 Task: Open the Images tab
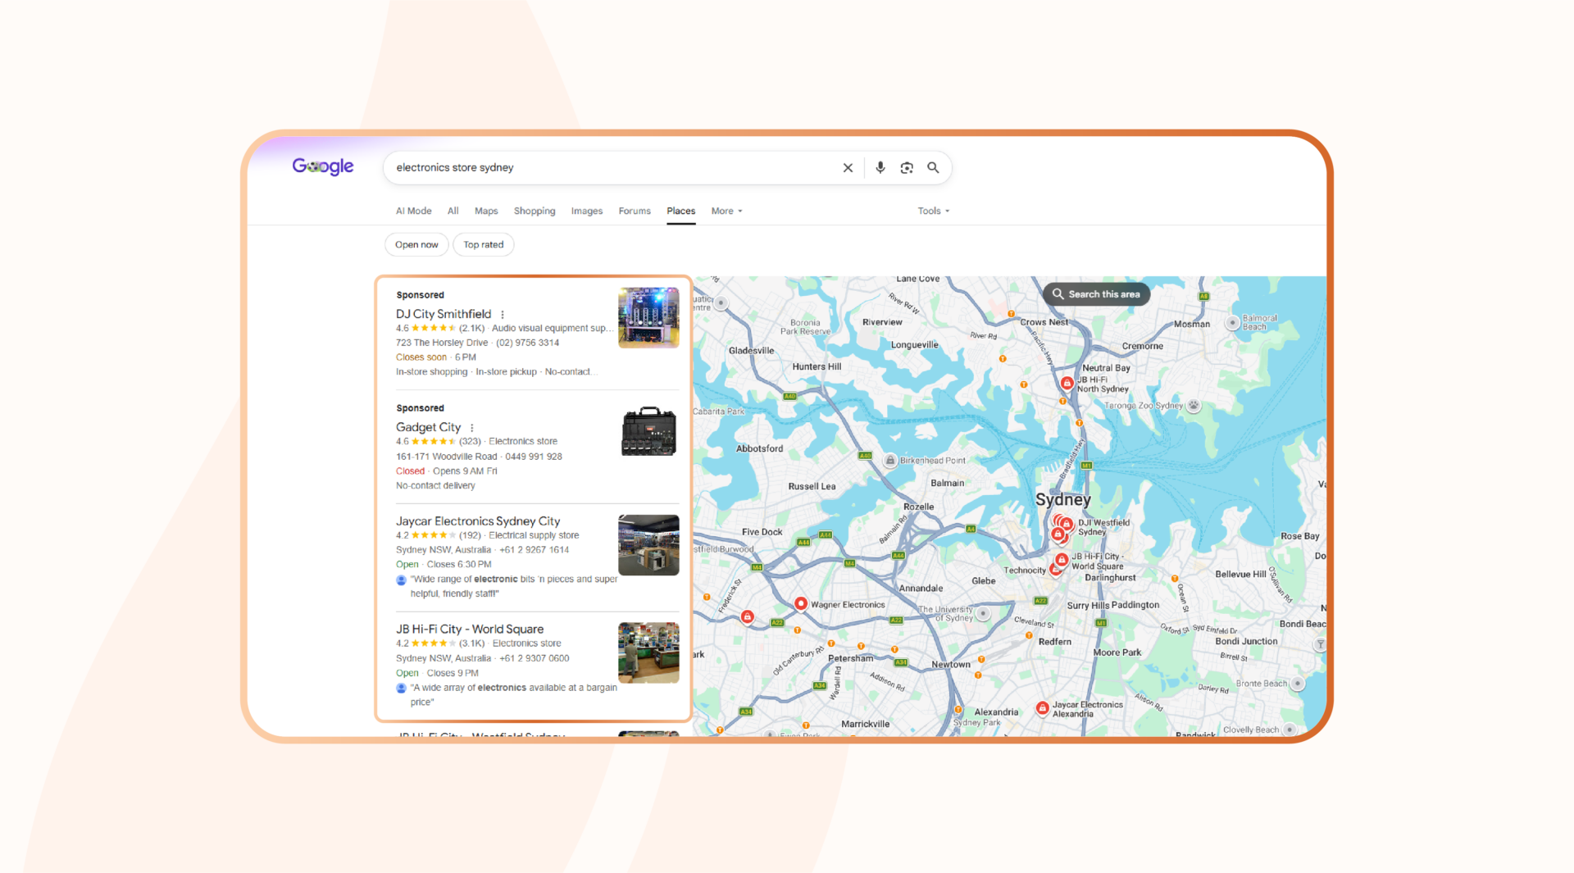587,211
